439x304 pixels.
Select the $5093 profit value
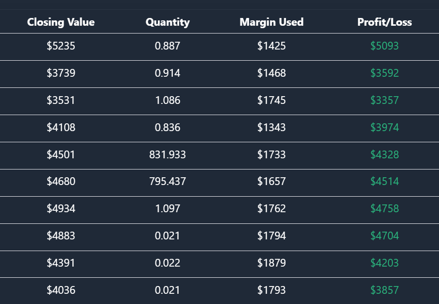(x=384, y=46)
